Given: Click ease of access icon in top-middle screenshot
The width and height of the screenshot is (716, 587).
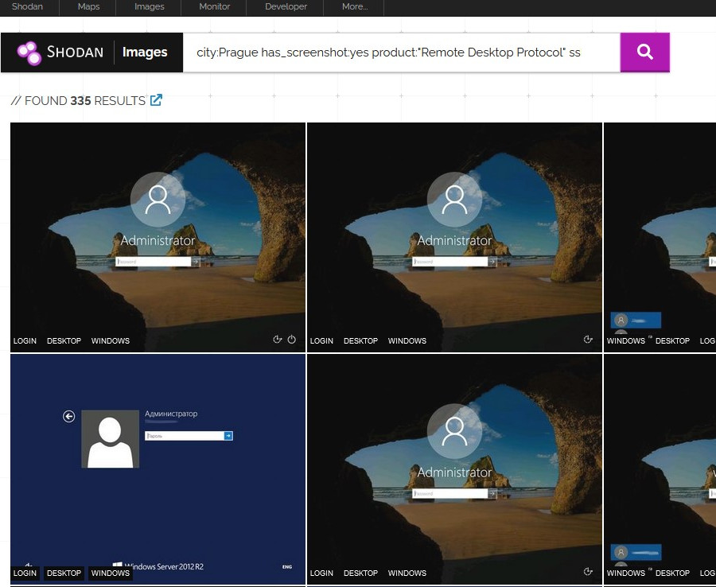Looking at the screenshot, I should point(588,339).
